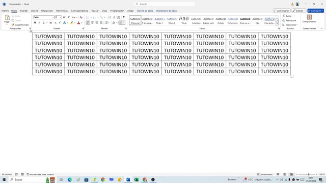
Task: Click the Comentarios button
Action: click(x=282, y=11)
